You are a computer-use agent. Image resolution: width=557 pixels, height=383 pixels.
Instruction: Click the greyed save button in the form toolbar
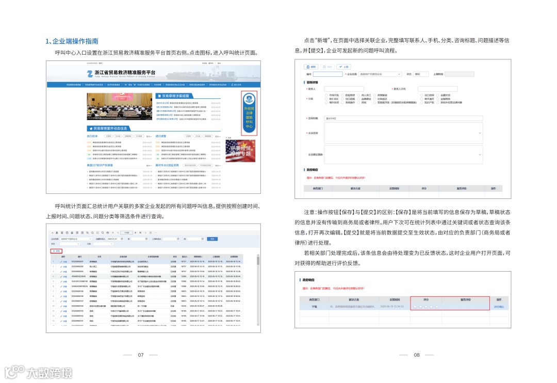tap(327, 66)
